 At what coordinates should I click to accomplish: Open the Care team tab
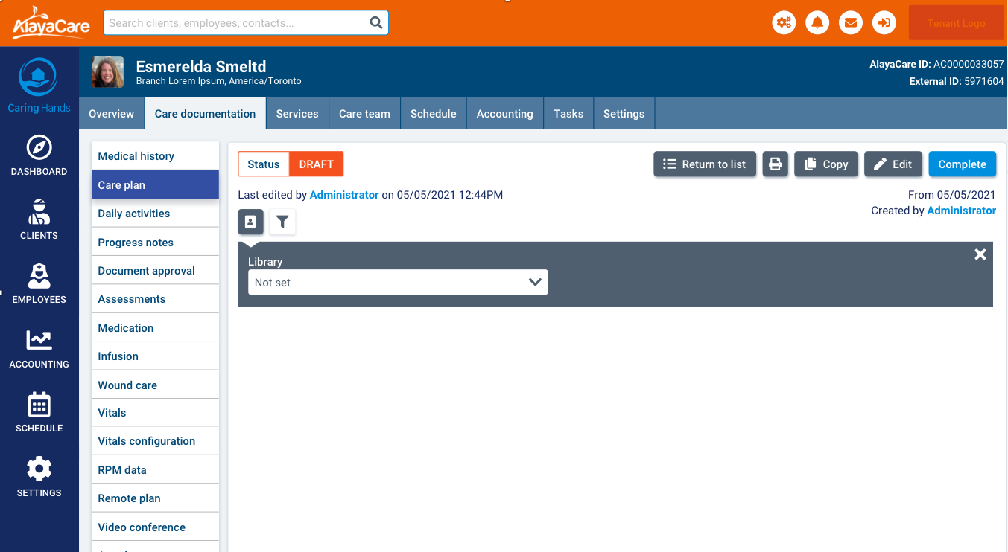[364, 114]
